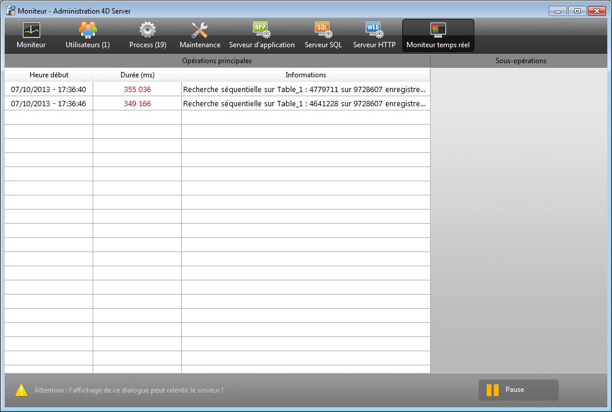612x412 pixels.
Task: Open the Serveur HTTP WEB icon
Action: pos(374,30)
